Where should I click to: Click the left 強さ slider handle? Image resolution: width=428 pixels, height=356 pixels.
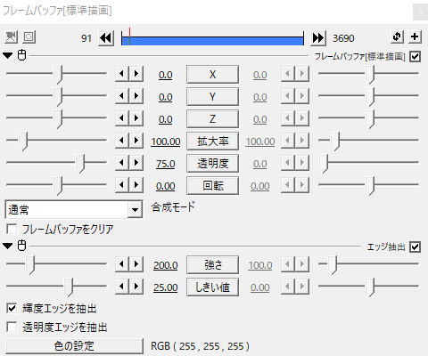30,264
